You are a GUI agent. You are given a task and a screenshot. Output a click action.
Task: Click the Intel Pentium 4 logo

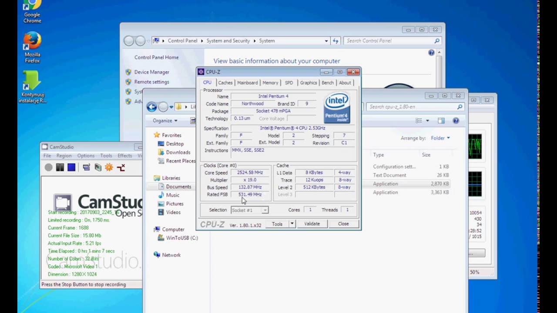coord(337,108)
